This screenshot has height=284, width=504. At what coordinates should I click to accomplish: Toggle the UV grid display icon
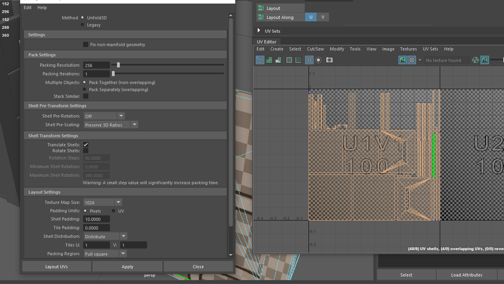click(309, 60)
